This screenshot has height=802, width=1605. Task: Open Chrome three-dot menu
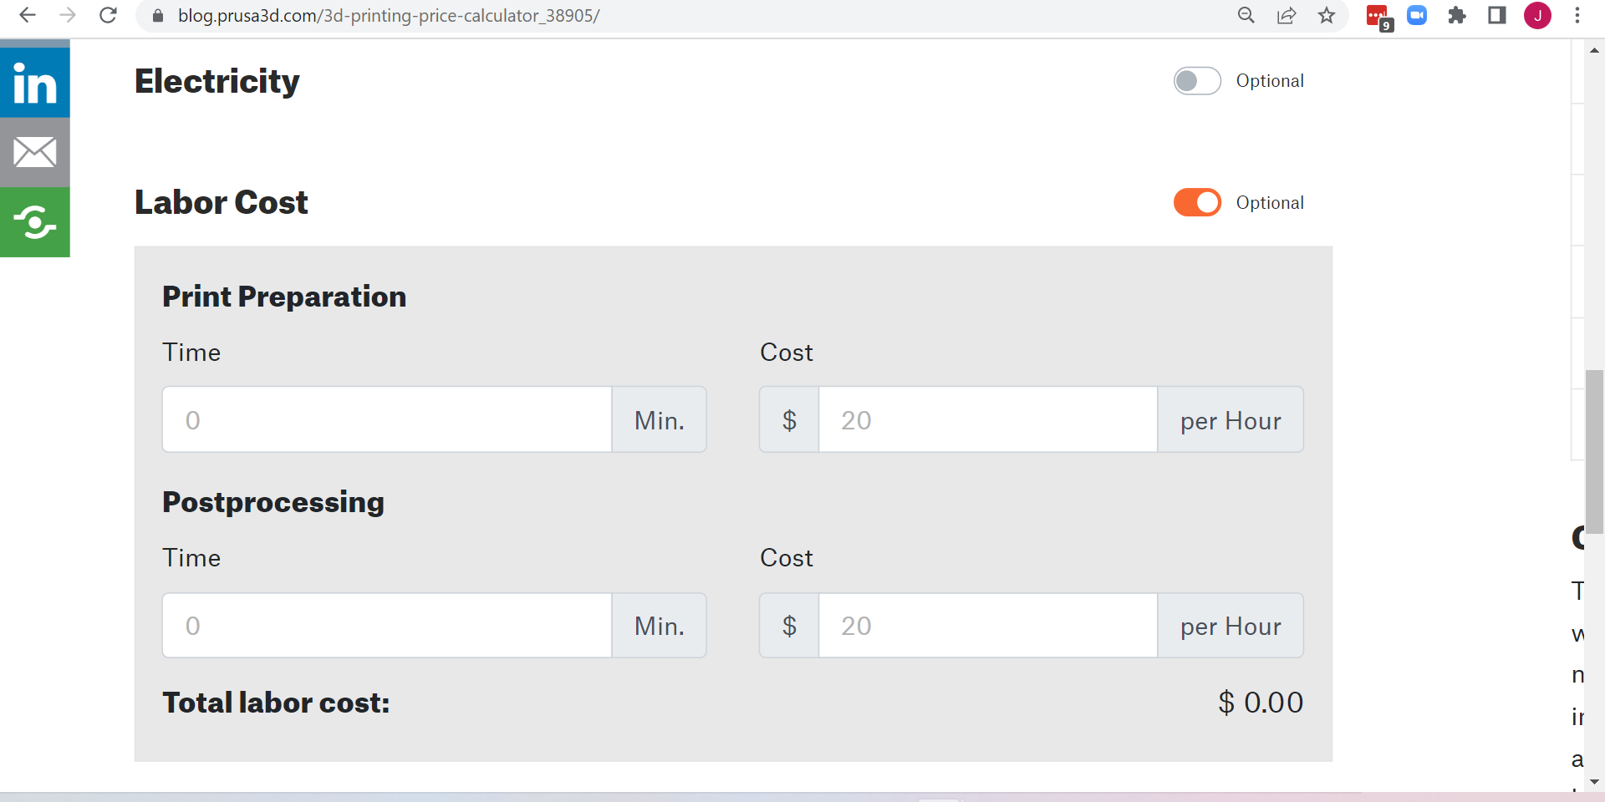tap(1577, 15)
